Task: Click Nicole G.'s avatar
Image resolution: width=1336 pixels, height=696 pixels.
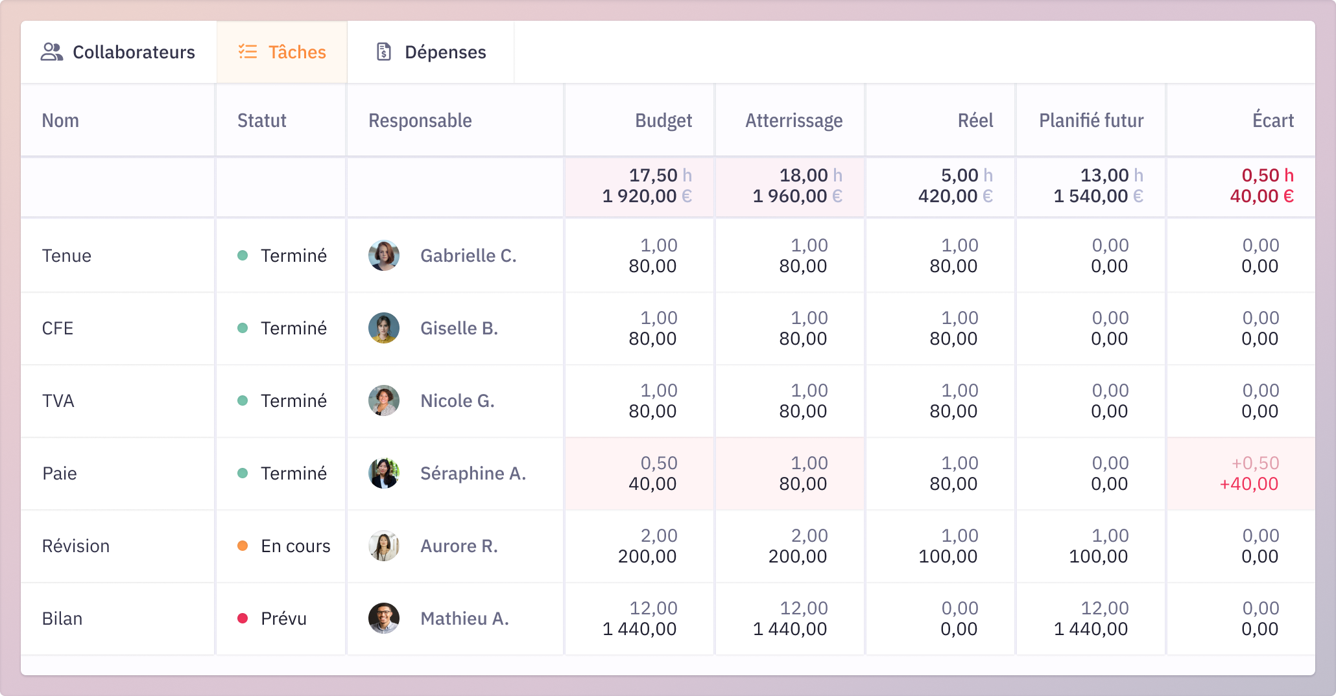Action: tap(384, 400)
